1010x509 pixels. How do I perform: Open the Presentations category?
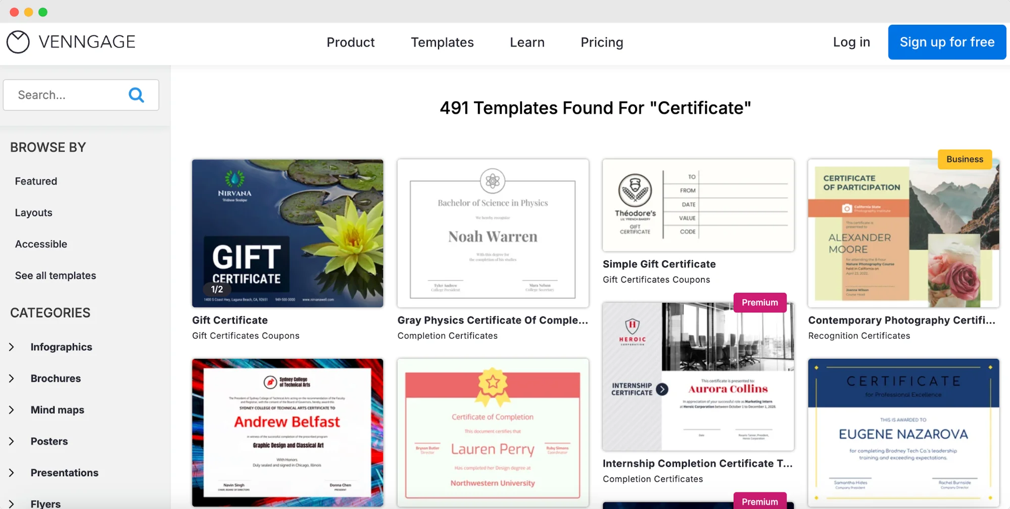[x=64, y=473]
